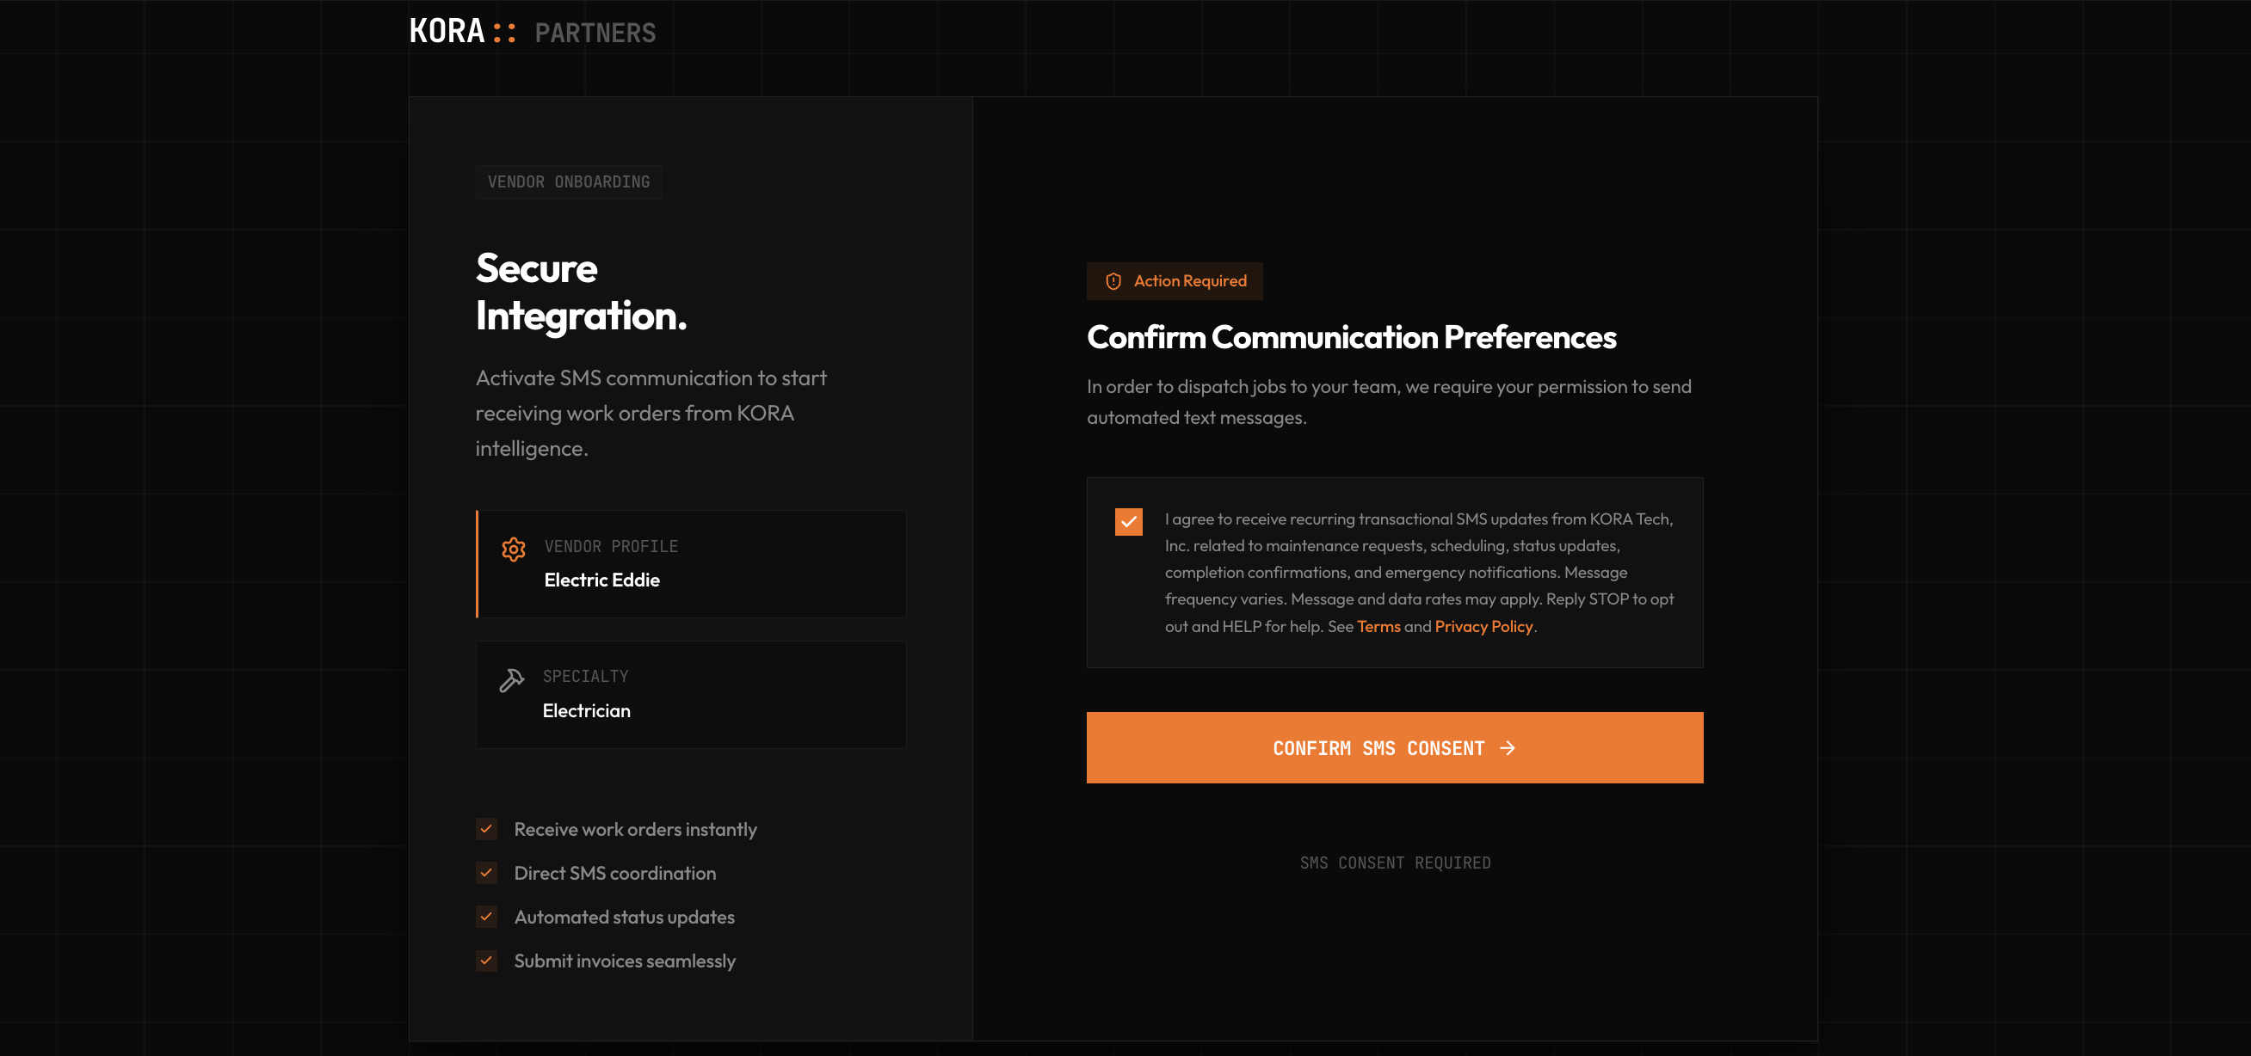The image size is (2251, 1056).
Task: Click the checkmark next to Automated status updates
Action: (x=487, y=916)
